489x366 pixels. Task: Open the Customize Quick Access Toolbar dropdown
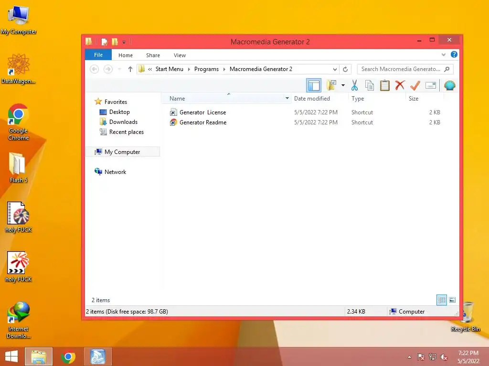[124, 42]
